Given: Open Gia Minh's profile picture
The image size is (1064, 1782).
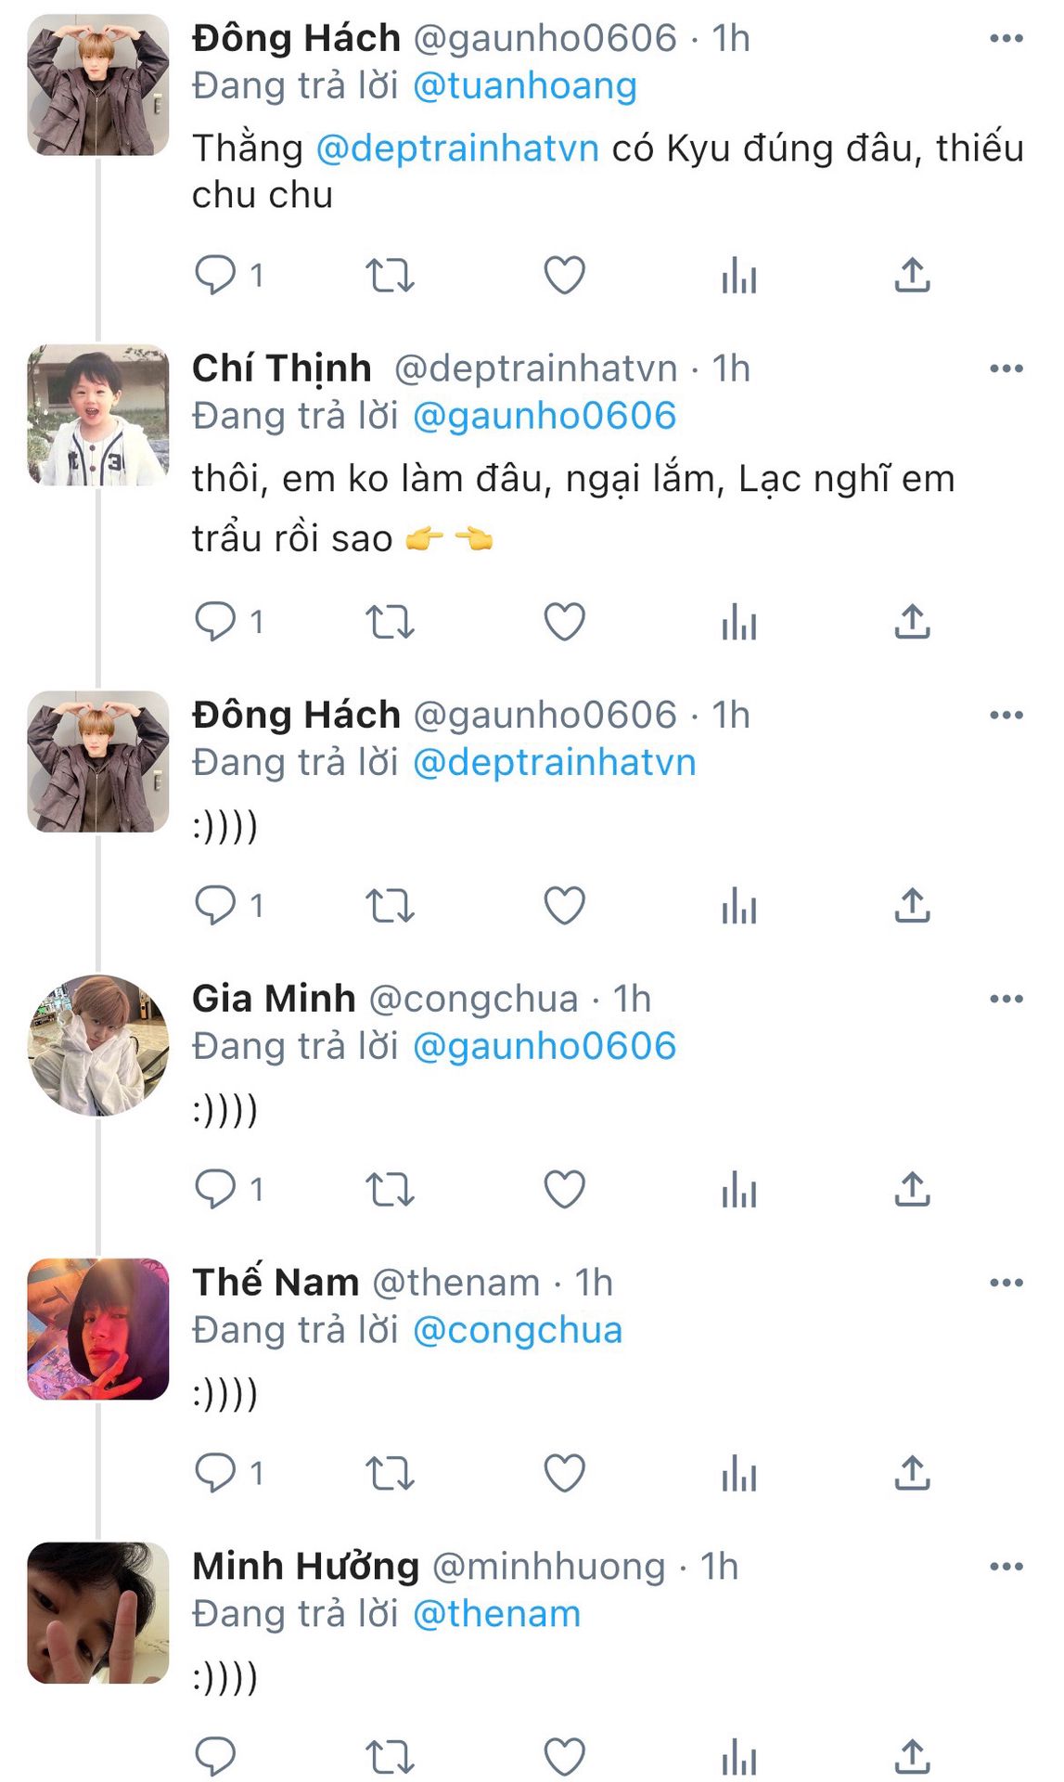Looking at the screenshot, I should tap(98, 1045).
